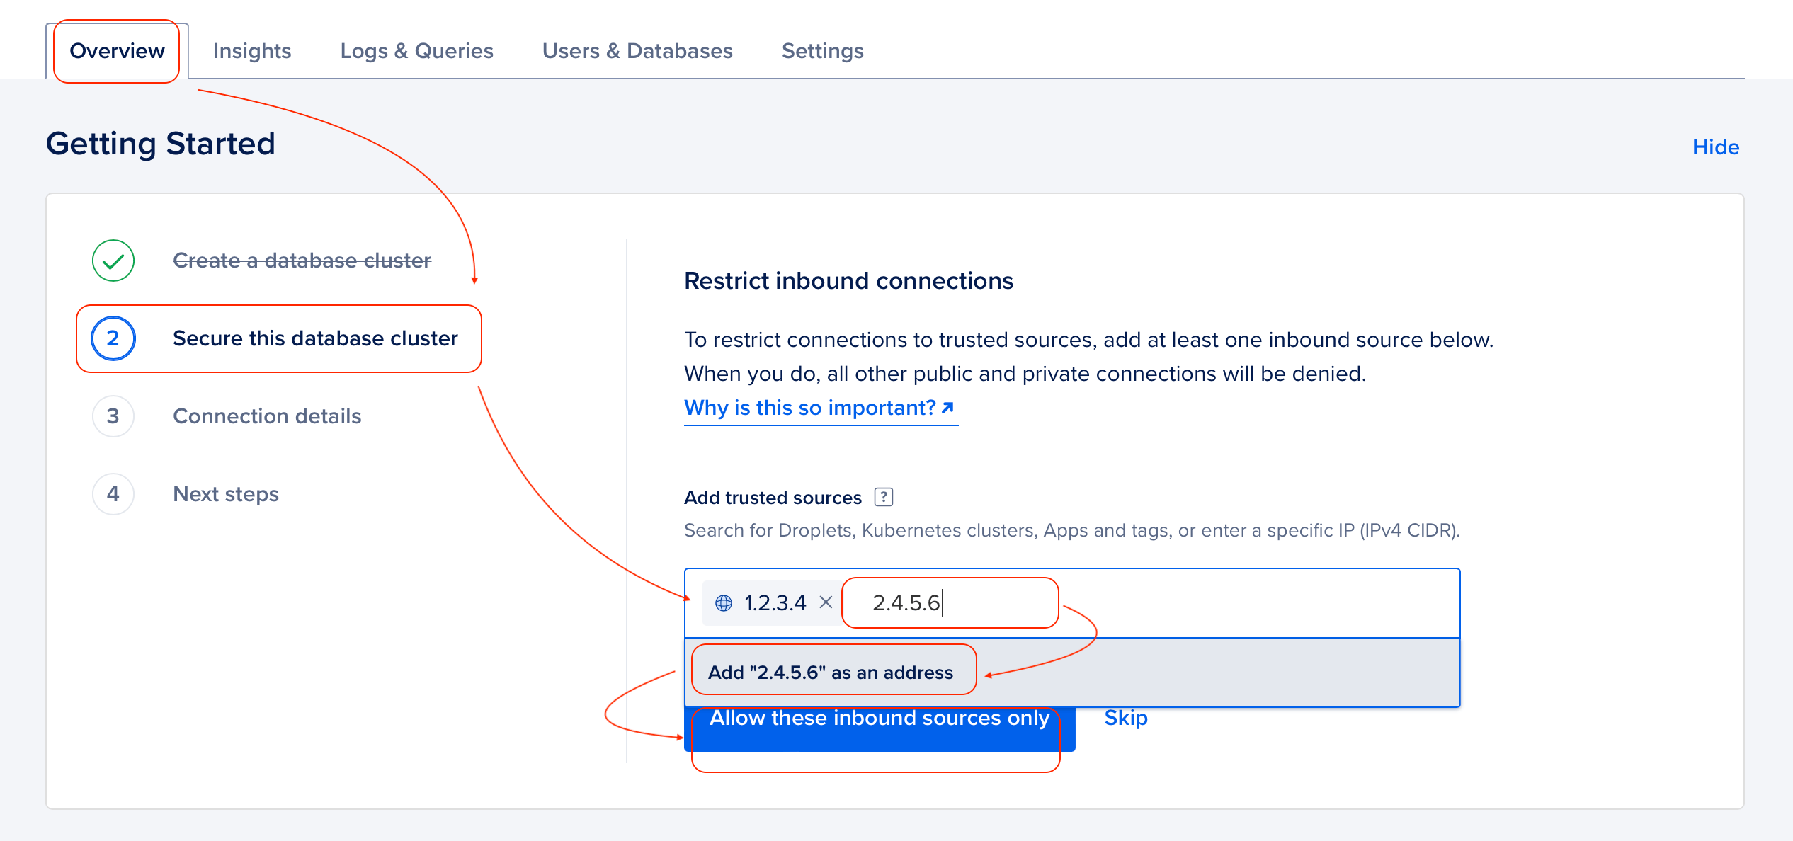Click Skip to bypass securing the cluster

pyautogui.click(x=1126, y=717)
